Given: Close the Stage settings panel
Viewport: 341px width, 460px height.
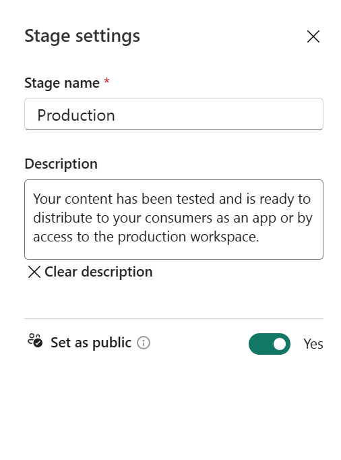Looking at the screenshot, I should point(313,36).
